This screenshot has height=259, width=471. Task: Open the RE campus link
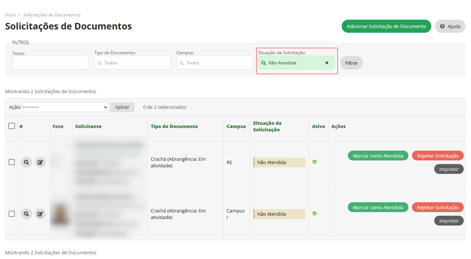click(229, 162)
